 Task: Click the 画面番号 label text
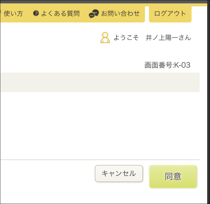coord(159,65)
